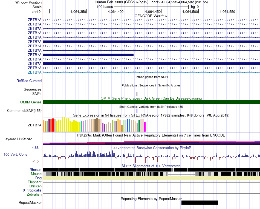
Task: Click coordinate label 4,064,550 on the ruler
Action: coord(227,11)
